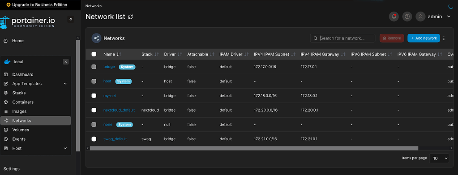
Task: Click the Add network button
Action: click(x=424, y=38)
